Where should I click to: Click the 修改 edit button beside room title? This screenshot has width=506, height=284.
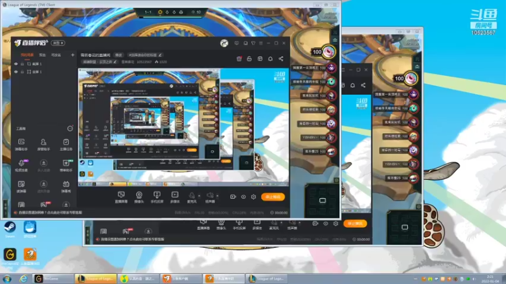[119, 55]
